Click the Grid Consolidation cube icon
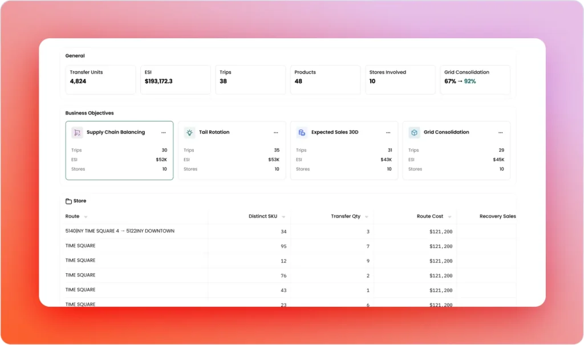The height and width of the screenshot is (345, 584). [x=414, y=132]
